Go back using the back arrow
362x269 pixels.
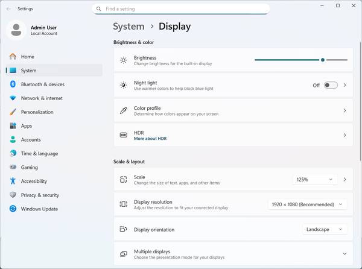(9, 9)
